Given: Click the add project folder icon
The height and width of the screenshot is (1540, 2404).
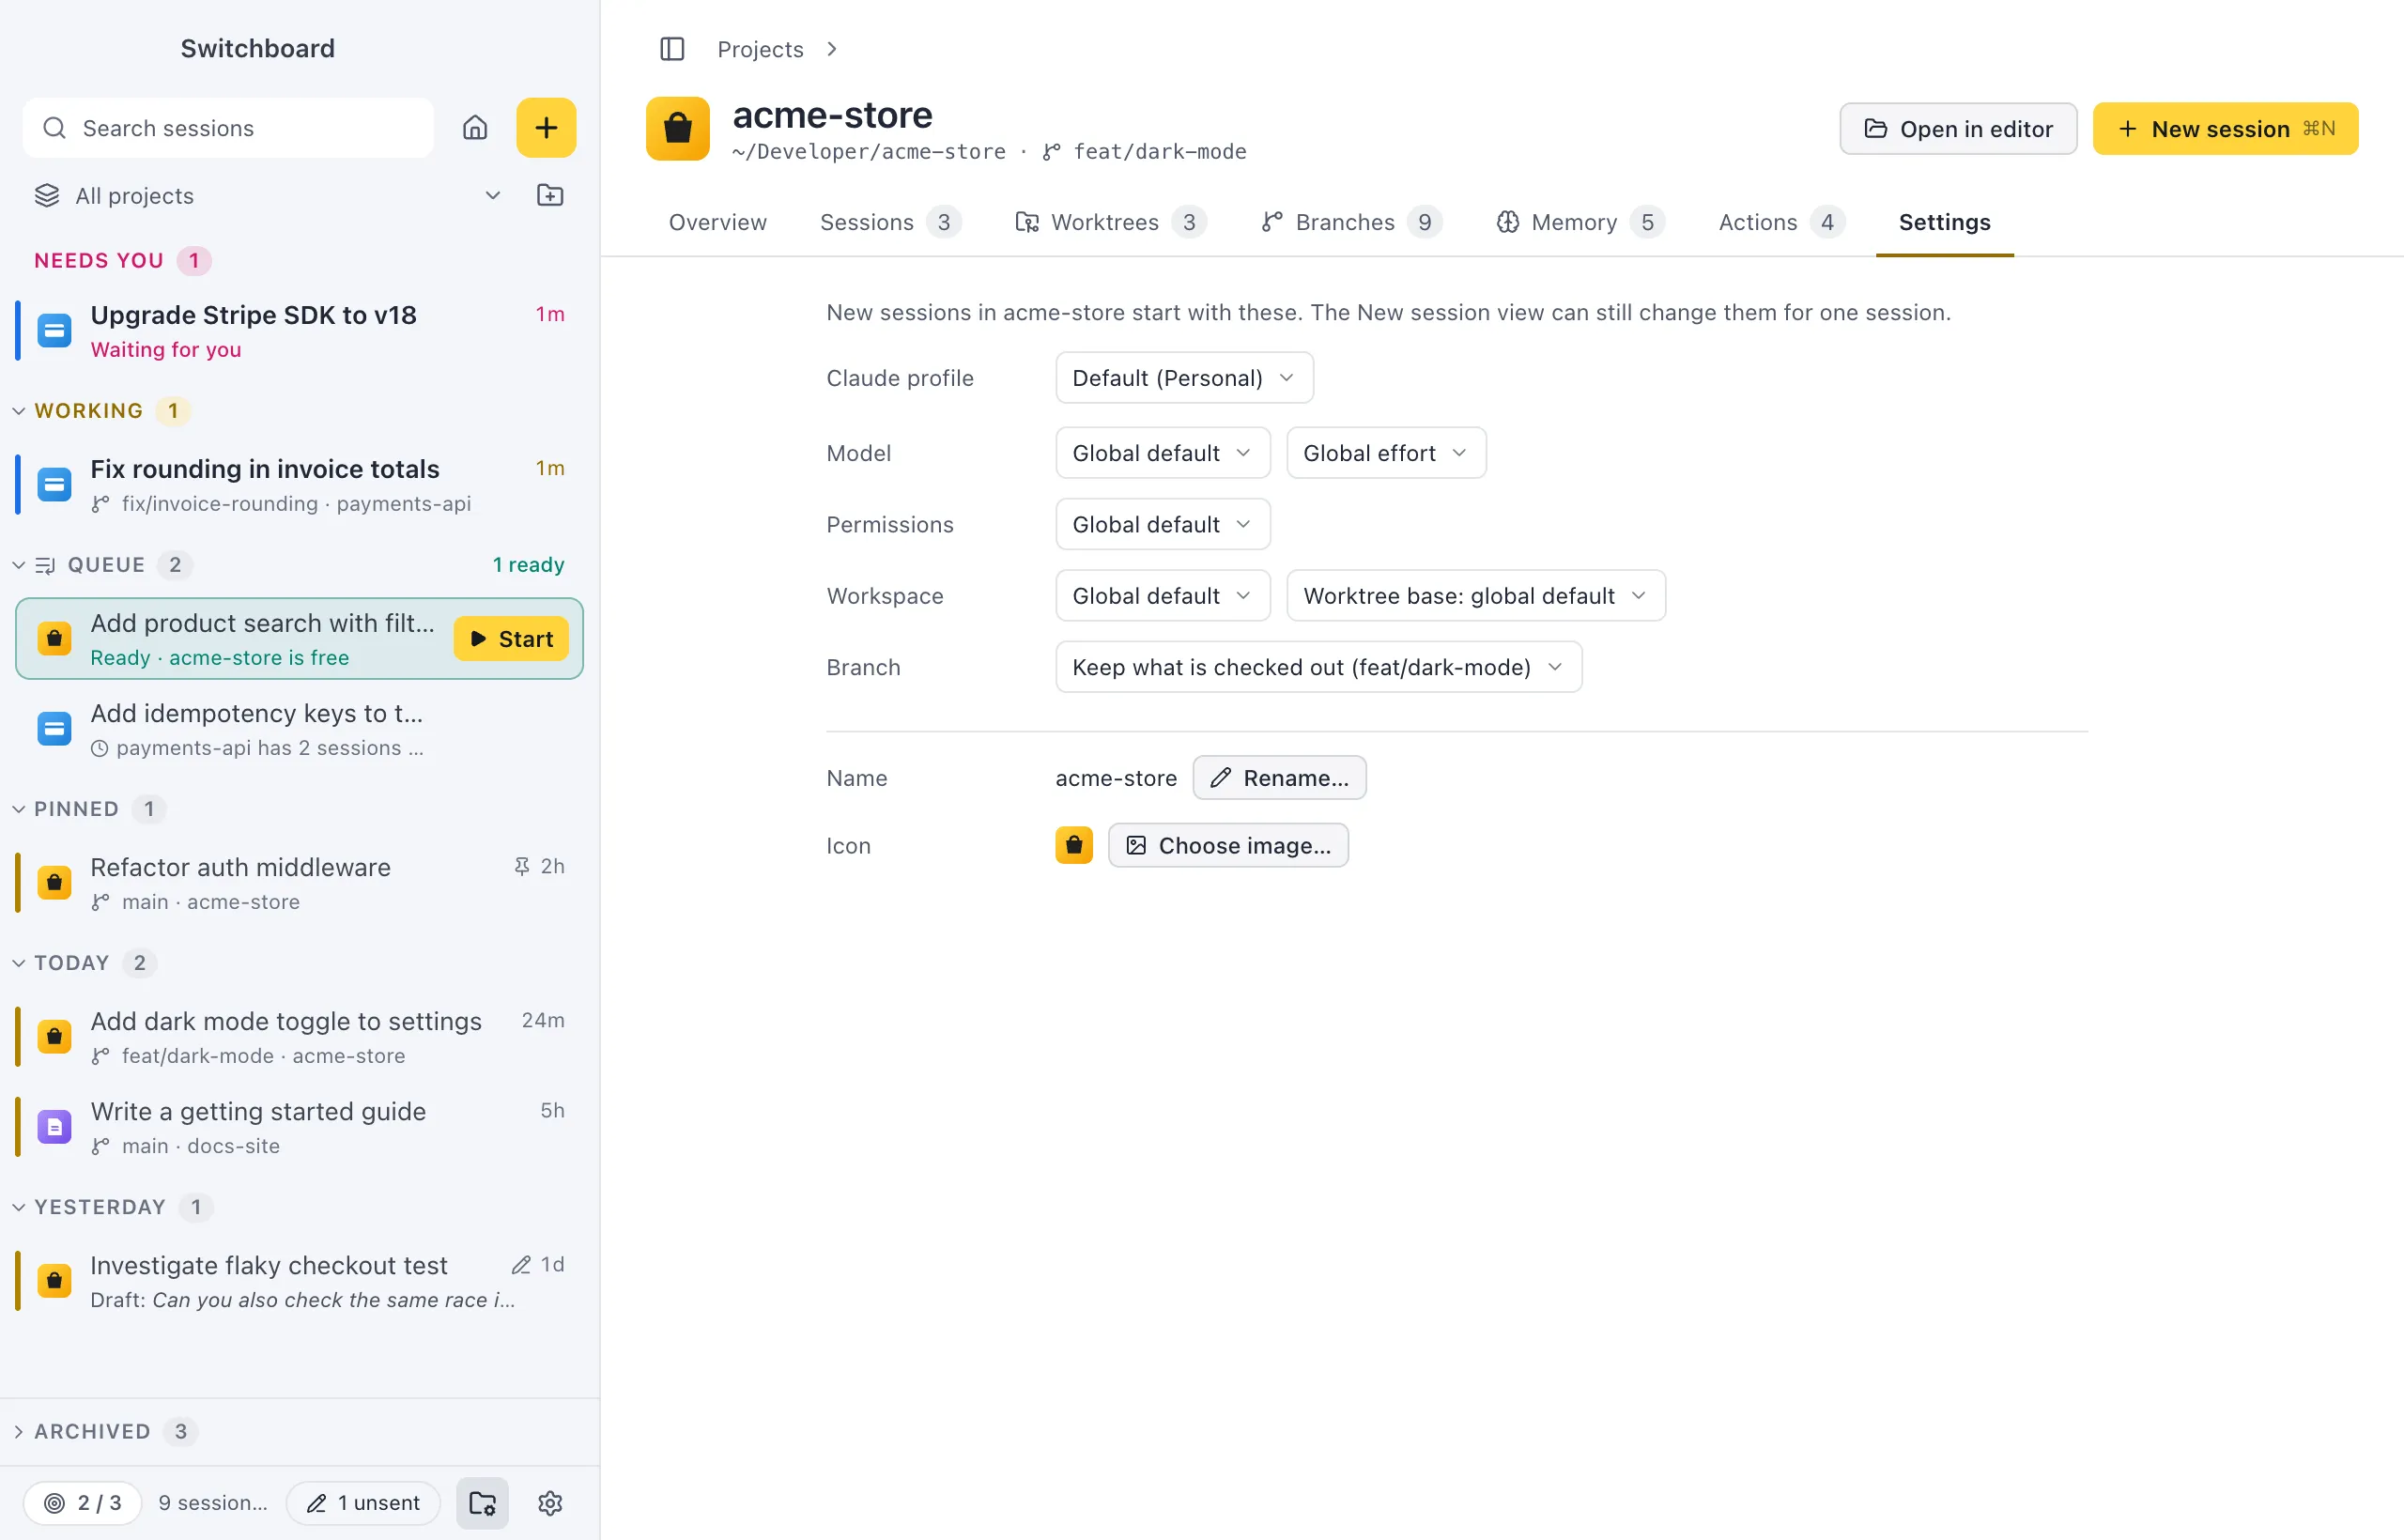Looking at the screenshot, I should [550, 195].
